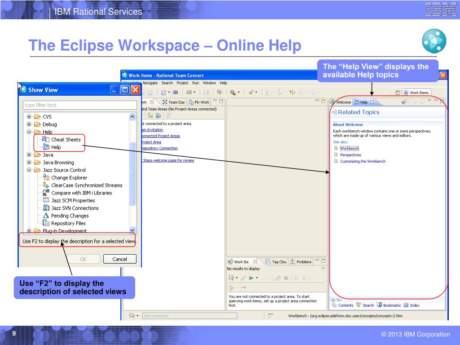Expand the Java Browsing folder node

point(29,162)
